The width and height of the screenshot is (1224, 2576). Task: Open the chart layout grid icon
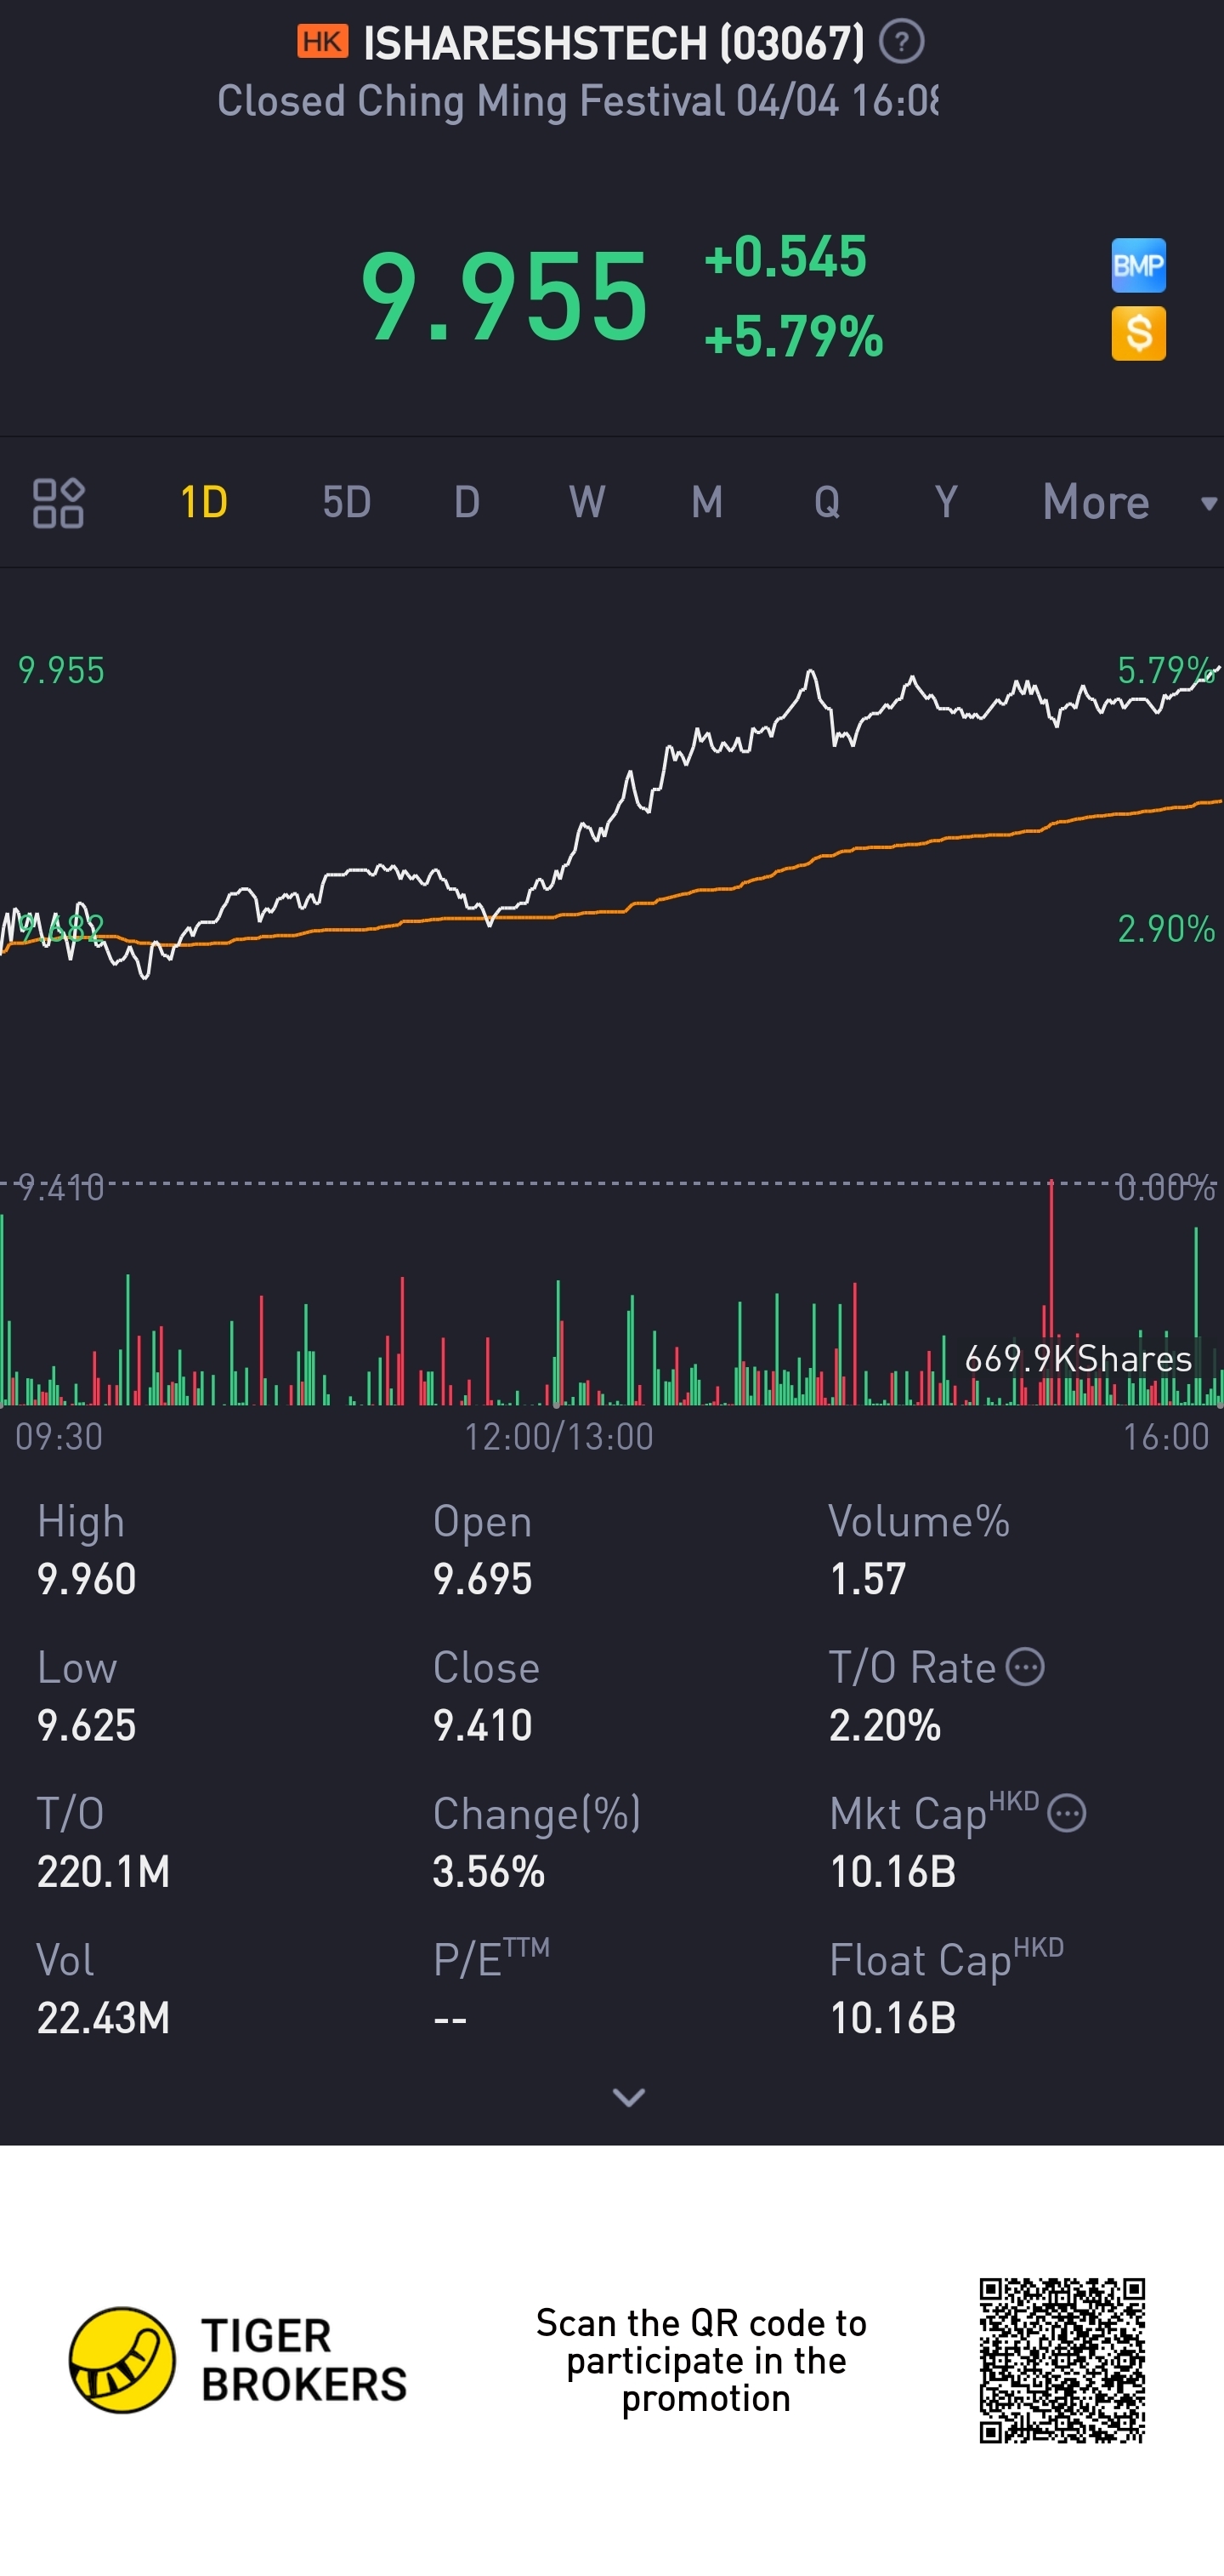(58, 502)
